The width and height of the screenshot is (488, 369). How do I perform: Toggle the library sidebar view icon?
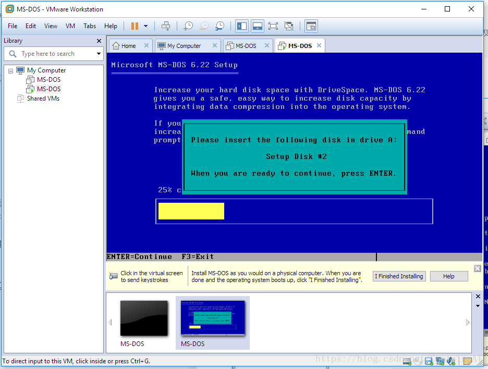click(x=242, y=26)
